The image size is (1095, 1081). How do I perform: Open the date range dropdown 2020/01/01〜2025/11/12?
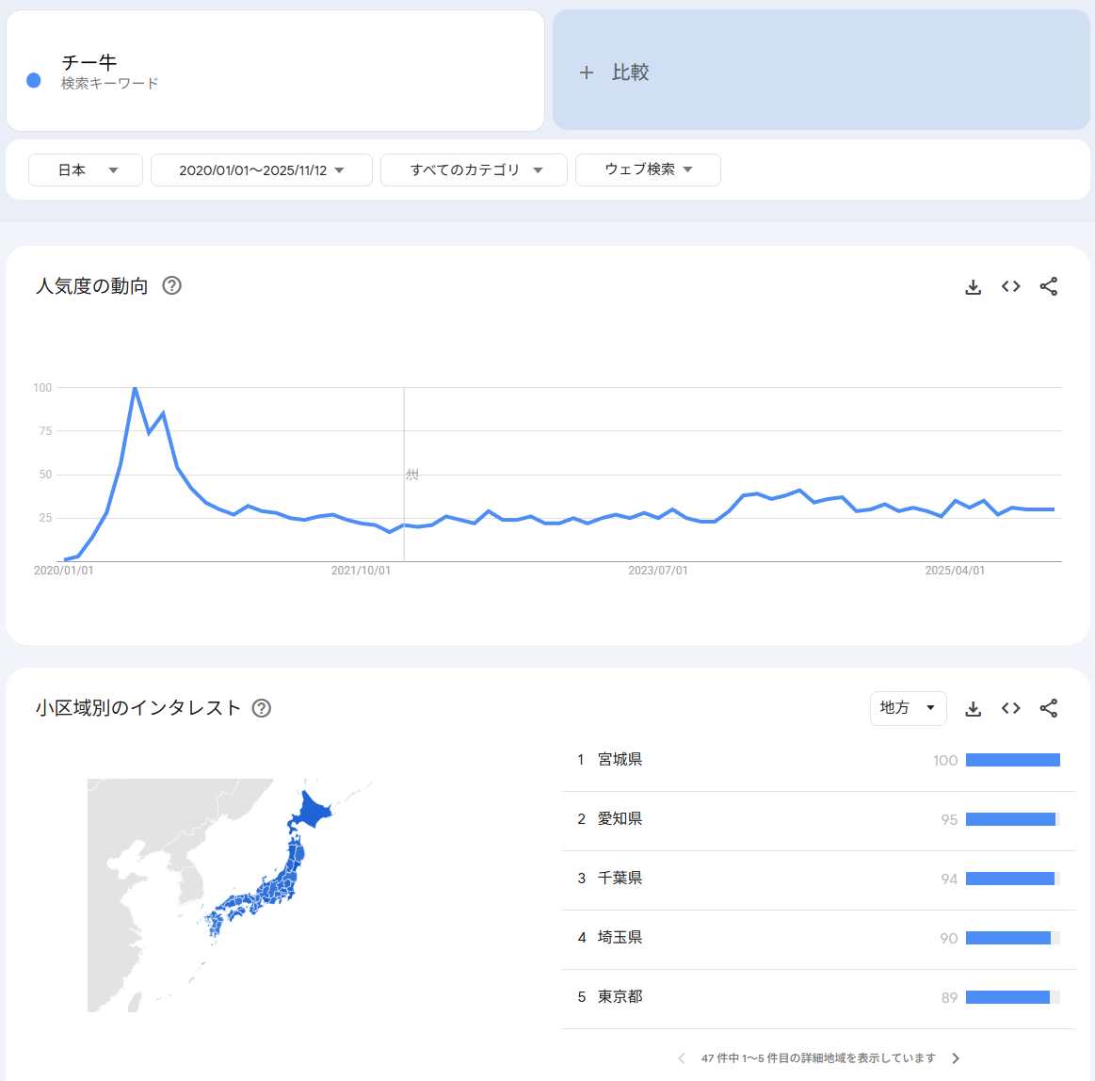[261, 170]
